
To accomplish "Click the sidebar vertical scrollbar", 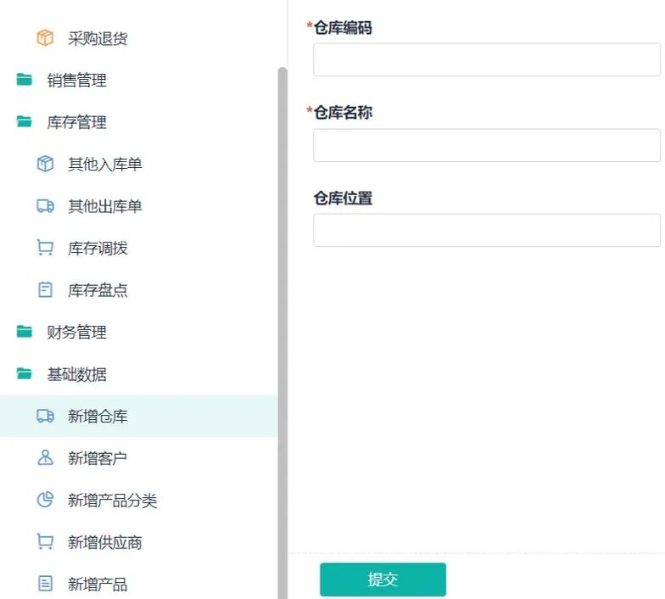I will (x=282, y=333).
